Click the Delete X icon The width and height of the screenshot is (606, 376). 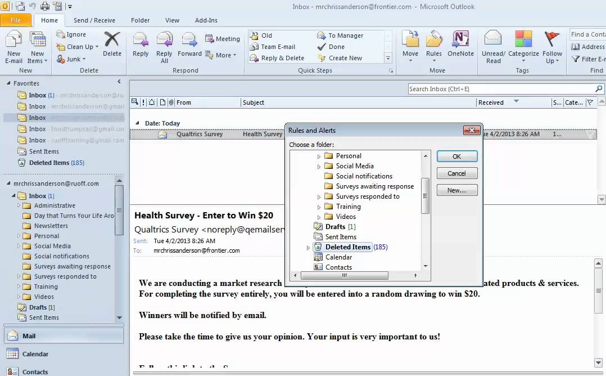point(112,39)
